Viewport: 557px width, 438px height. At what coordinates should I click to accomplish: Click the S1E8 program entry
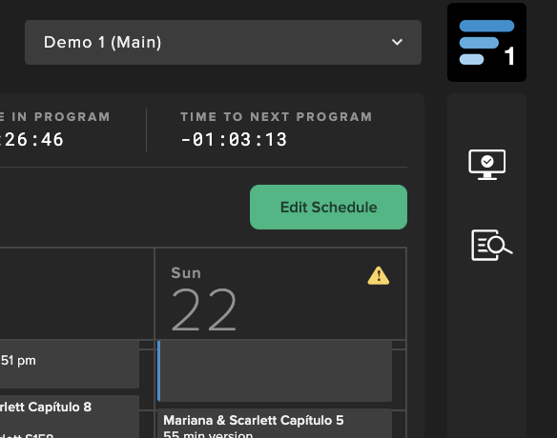(x=27, y=435)
